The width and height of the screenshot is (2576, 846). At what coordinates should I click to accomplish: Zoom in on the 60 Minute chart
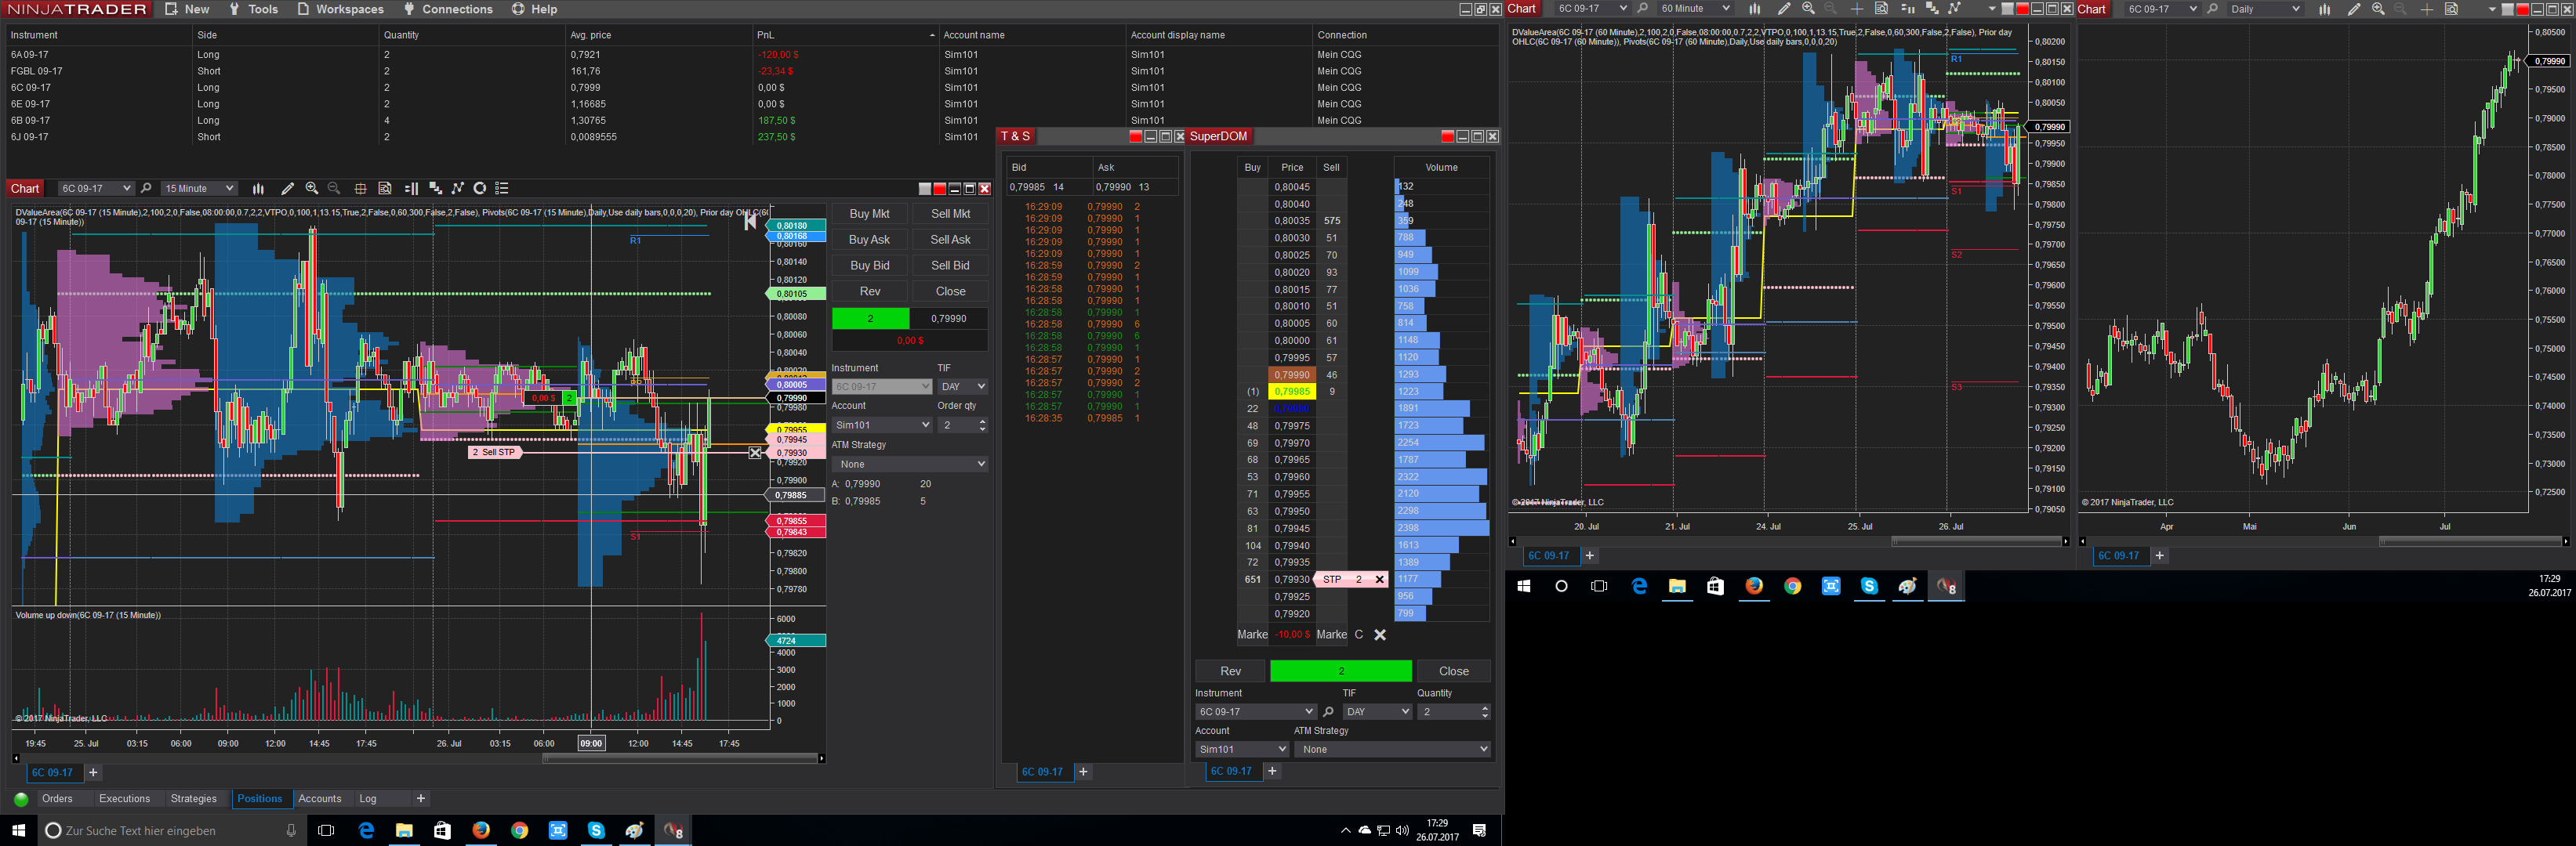pos(1808,9)
